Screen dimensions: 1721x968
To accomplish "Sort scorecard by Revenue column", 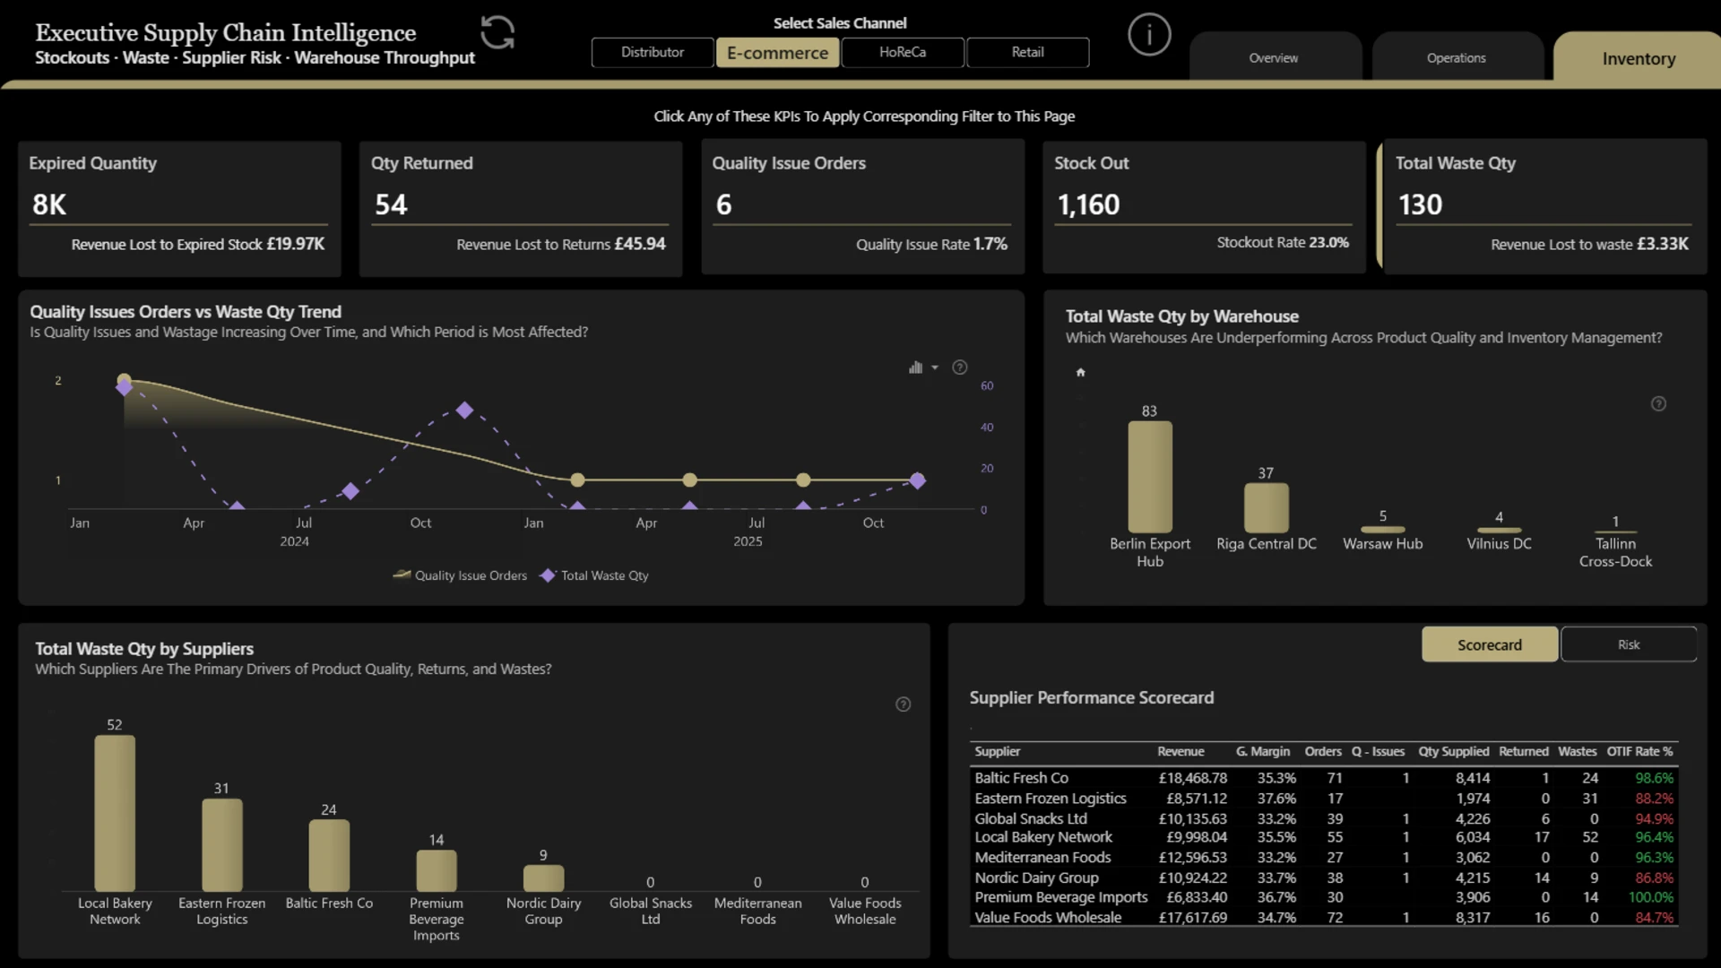I will tap(1180, 752).
